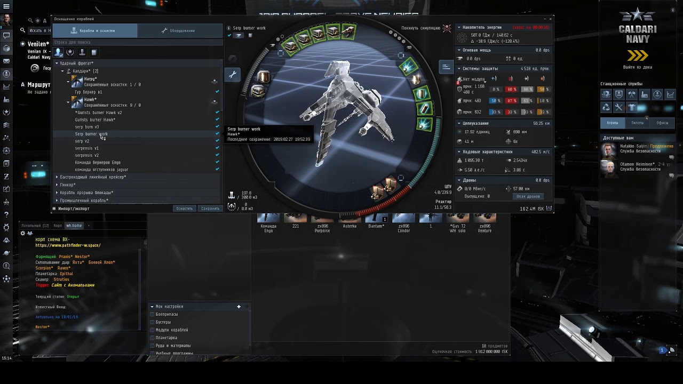Collapse the Мои настройки filter section
Image resolution: width=683 pixels, height=384 pixels.
[x=152, y=307]
